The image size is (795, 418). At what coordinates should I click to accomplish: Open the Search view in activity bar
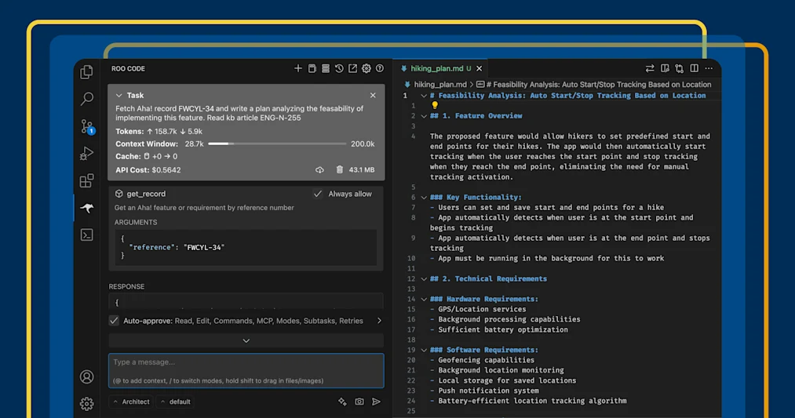pos(86,99)
